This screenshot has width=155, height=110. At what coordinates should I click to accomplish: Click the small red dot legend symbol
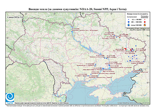tap(145, 20)
